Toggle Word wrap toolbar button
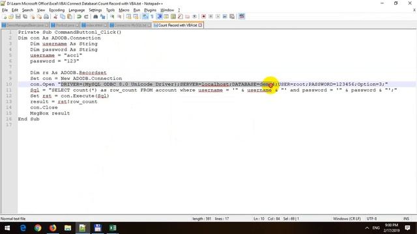Viewport: 417px width, 234px height. pos(145,16)
